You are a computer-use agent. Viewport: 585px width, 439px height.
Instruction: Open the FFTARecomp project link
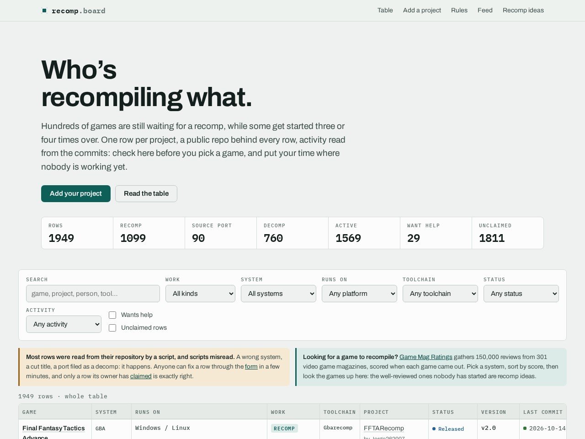384,428
